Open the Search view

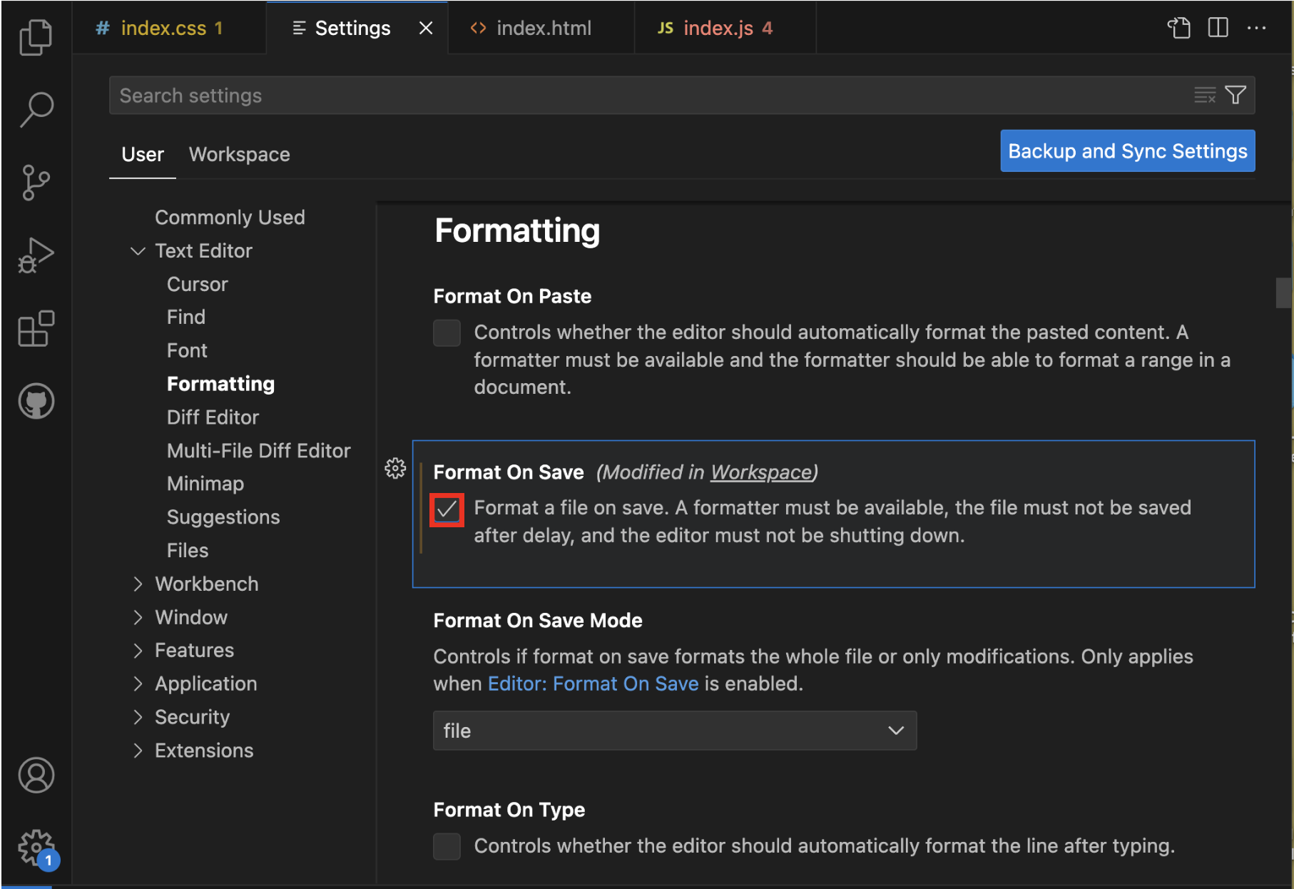tap(36, 108)
